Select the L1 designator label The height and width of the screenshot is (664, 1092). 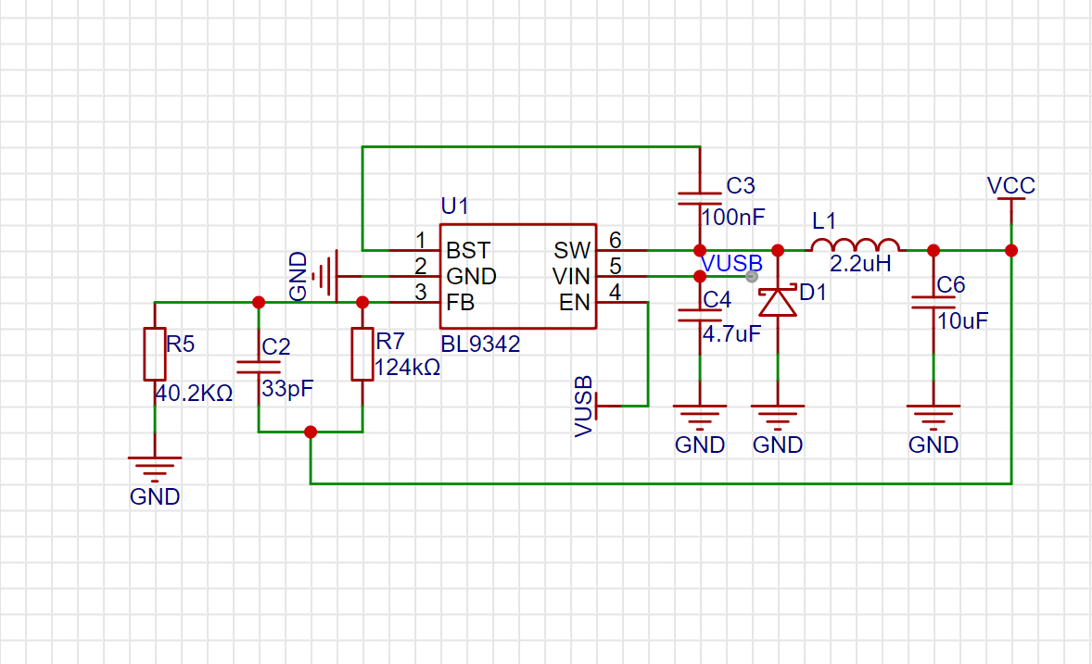tap(824, 221)
